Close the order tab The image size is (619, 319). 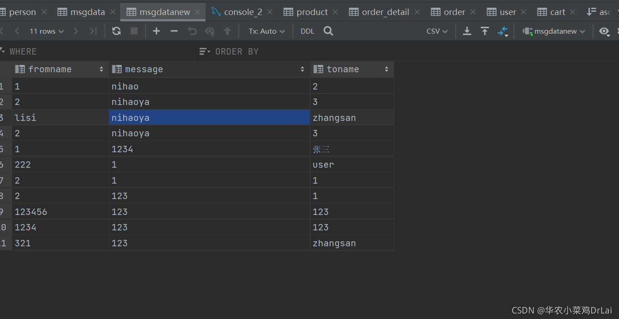(473, 12)
